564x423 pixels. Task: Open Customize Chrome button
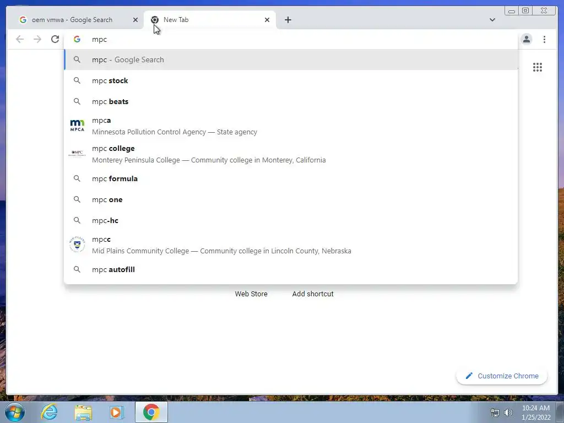[x=502, y=376]
